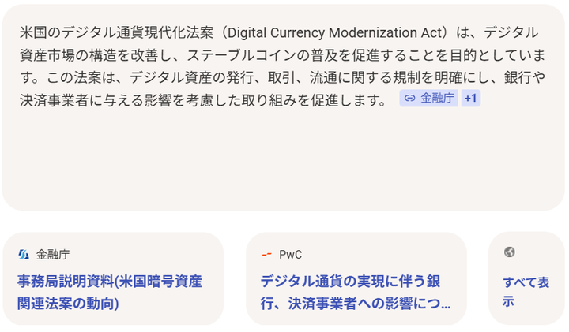Click the 金融庁 favicon on the first source card

[x=23, y=254]
